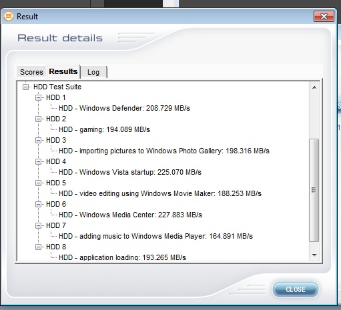Collapse the HDD 3 tree node

(x=39, y=140)
